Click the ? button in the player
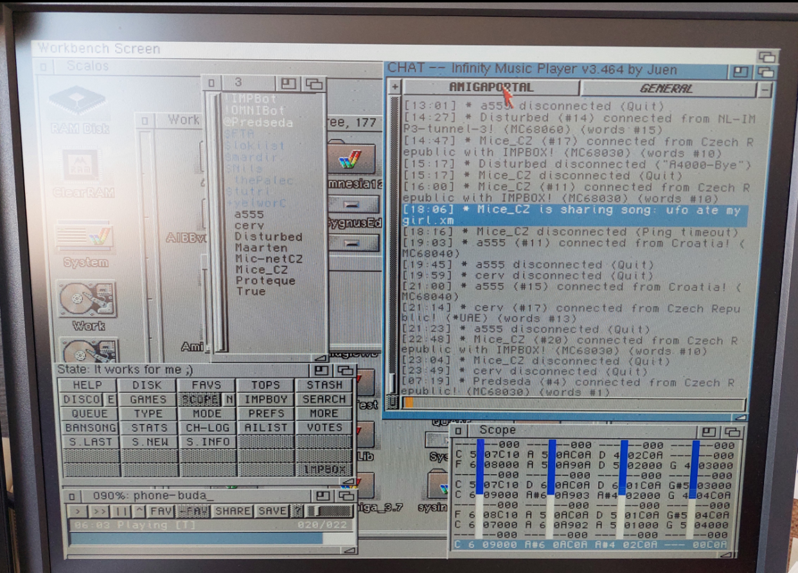Image resolution: width=798 pixels, height=573 pixels. 297,511
